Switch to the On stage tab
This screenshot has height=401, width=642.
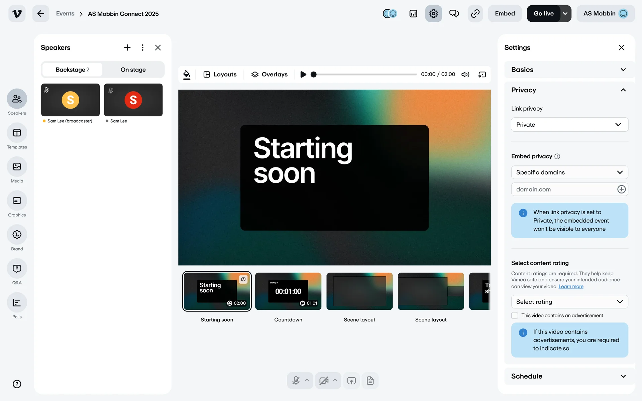coord(133,70)
